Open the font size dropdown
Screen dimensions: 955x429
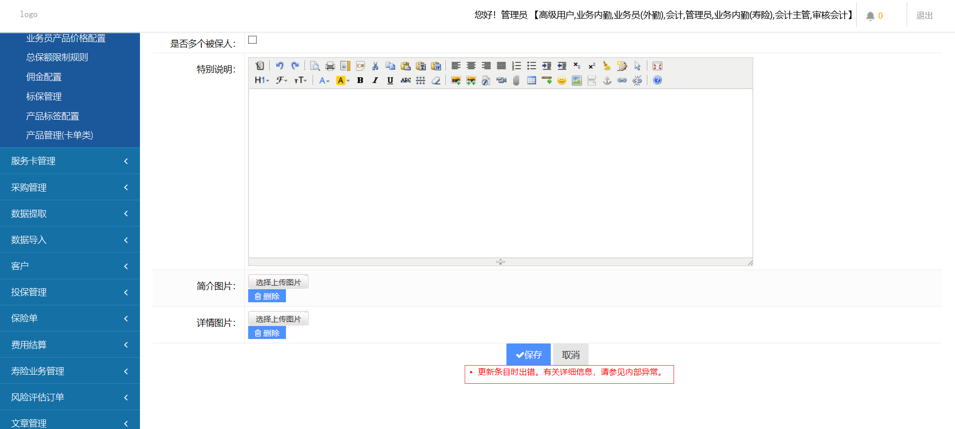click(x=301, y=80)
